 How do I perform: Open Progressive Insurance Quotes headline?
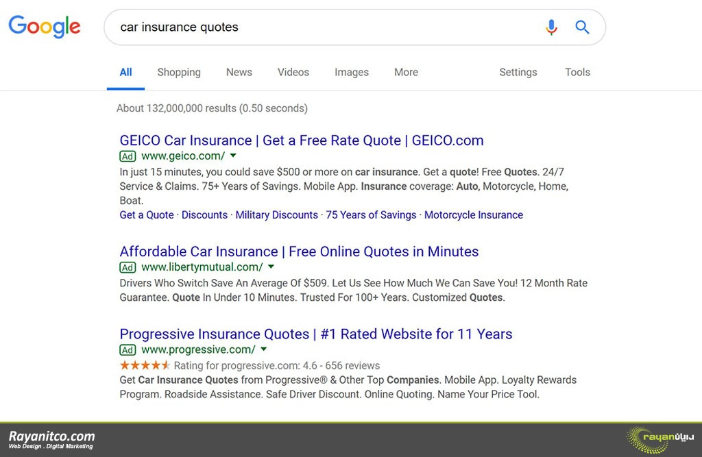pyautogui.click(x=315, y=334)
